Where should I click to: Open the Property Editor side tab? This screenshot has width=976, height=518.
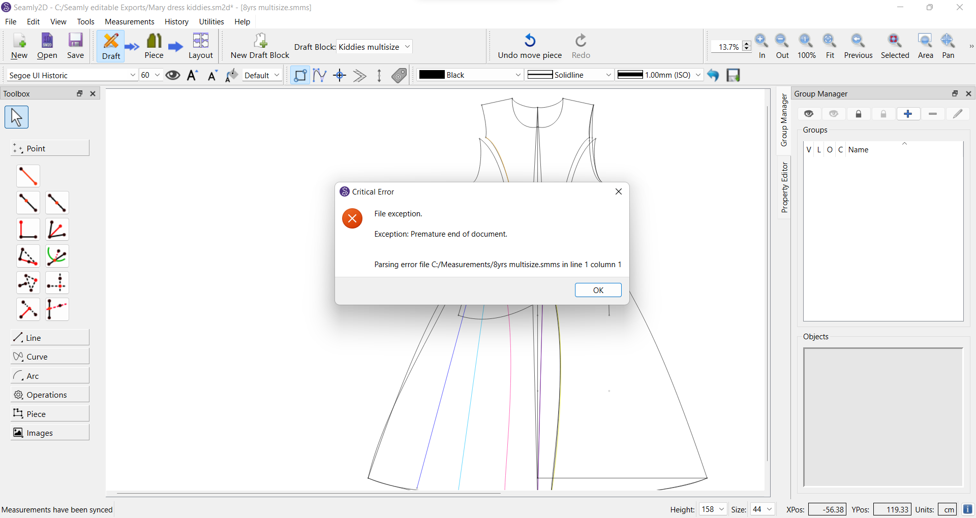point(784,187)
